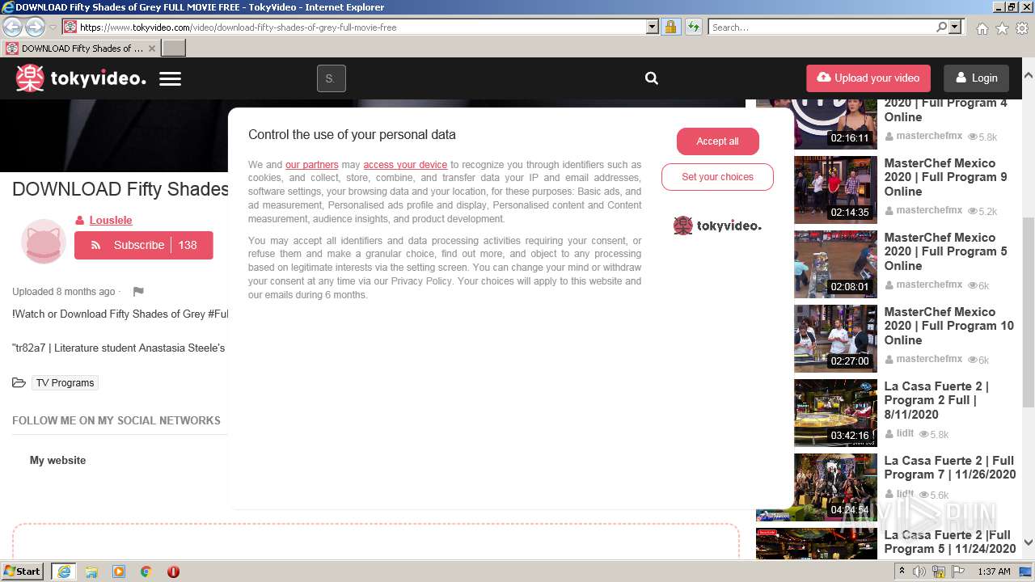Click page scrollbar down arrow

1028,543
